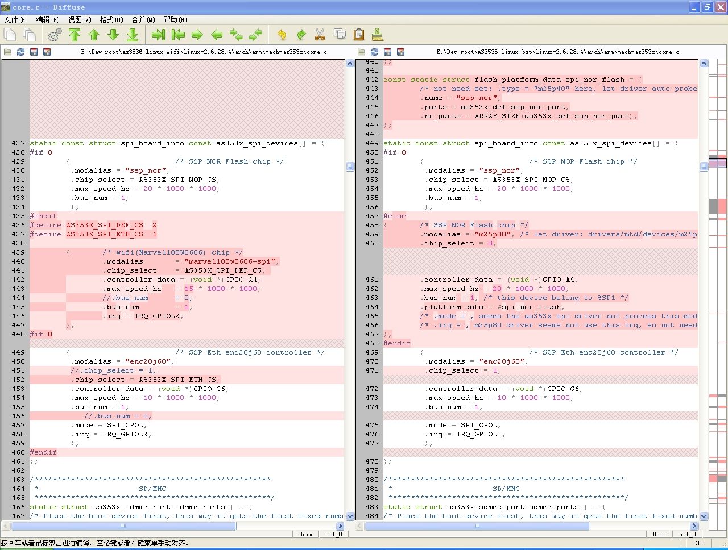Go to the previous difference
Screen dimensions: 728x550
point(94,35)
